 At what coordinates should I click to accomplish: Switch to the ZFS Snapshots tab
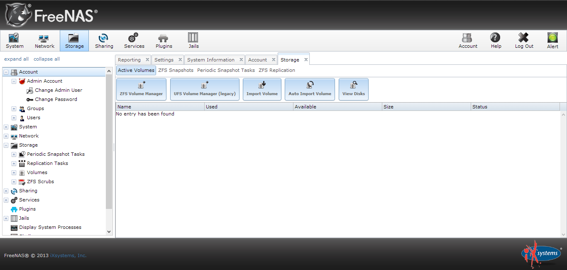pyautogui.click(x=176, y=70)
